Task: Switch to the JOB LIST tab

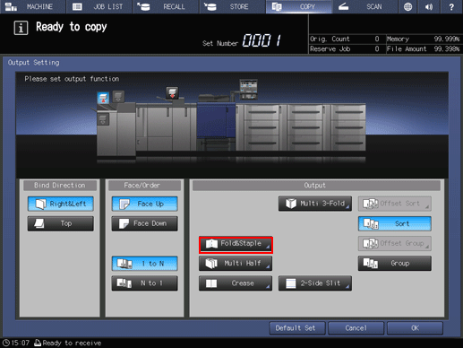Action: point(99,6)
